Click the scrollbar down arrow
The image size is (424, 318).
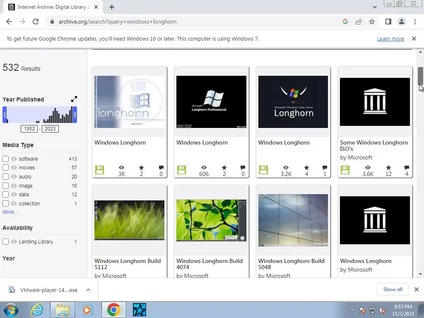420,274
